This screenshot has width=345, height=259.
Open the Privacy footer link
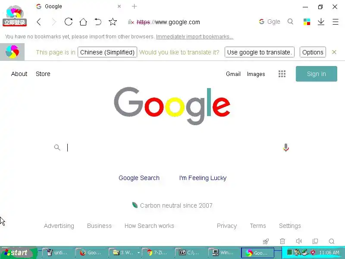[x=227, y=226]
